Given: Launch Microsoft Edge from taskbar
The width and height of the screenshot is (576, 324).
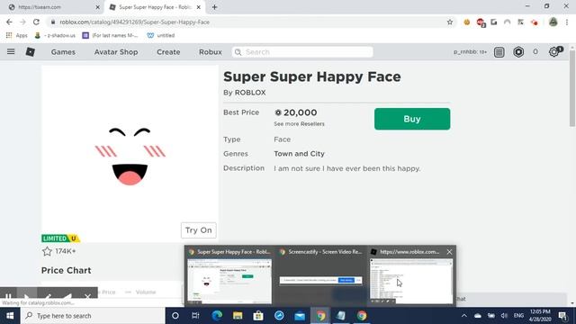Looking at the screenshot, I should [x=217, y=316].
